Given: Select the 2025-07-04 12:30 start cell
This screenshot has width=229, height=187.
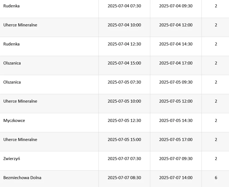Looking at the screenshot, I should pyautogui.click(x=124, y=44).
